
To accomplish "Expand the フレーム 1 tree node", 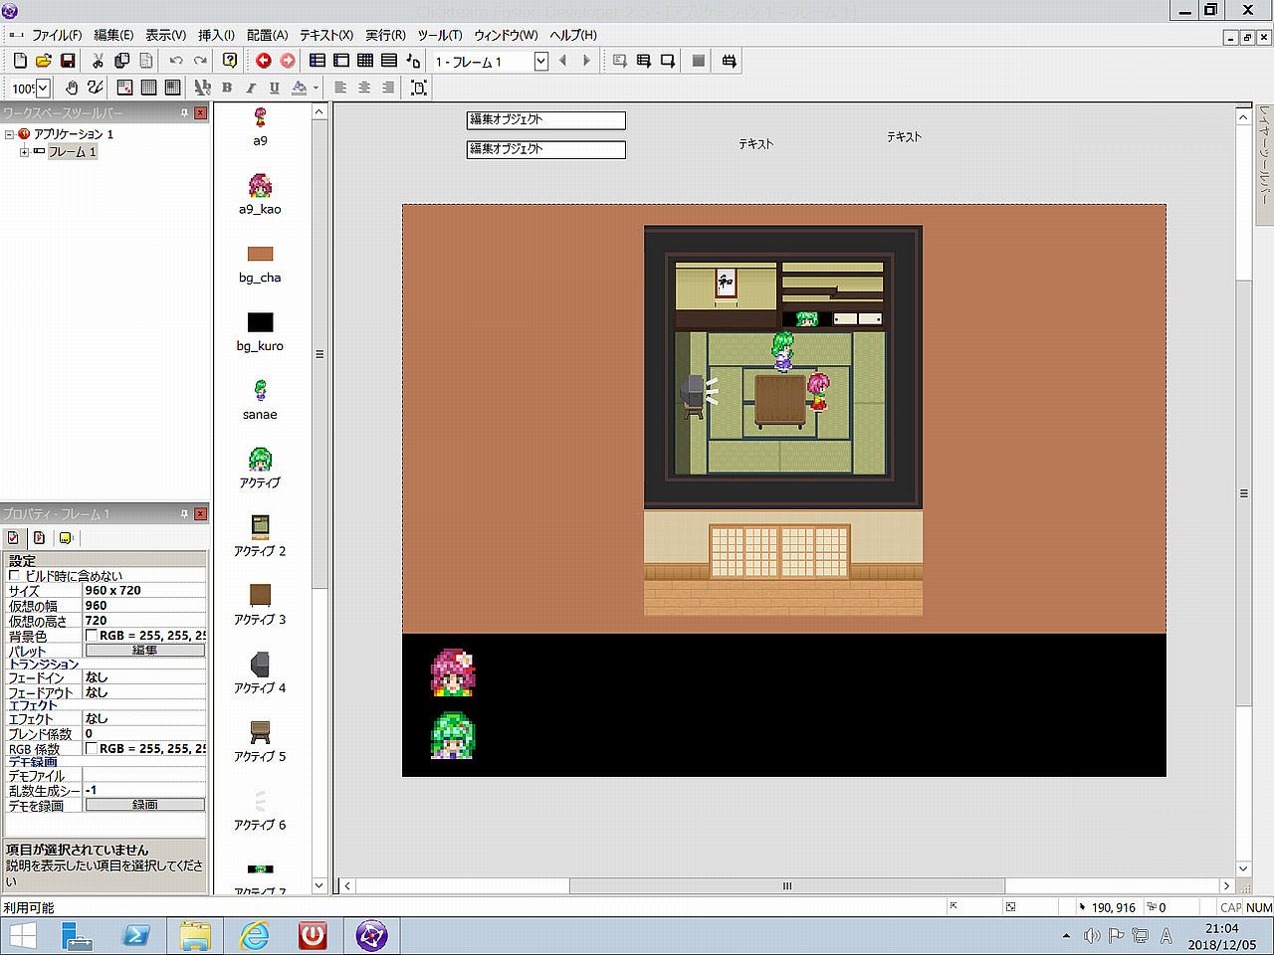I will [24, 152].
